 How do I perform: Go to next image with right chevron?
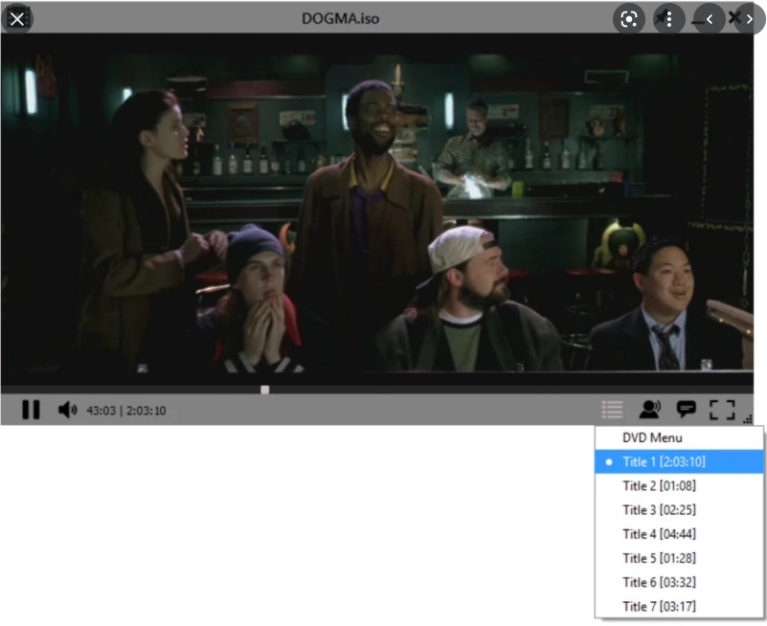[749, 19]
